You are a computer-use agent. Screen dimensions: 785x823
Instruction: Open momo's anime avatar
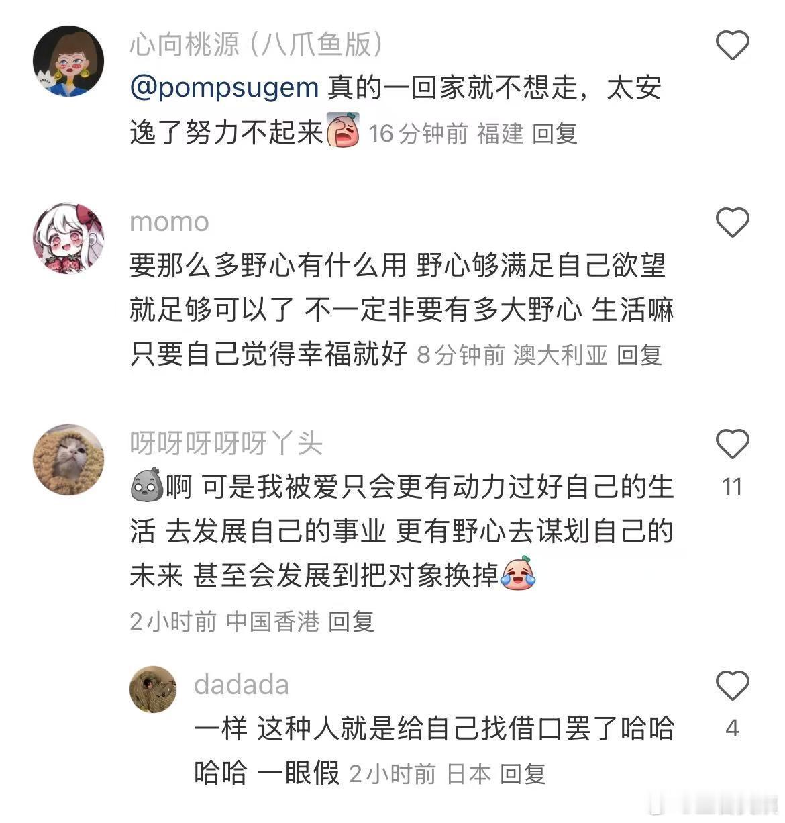68,238
